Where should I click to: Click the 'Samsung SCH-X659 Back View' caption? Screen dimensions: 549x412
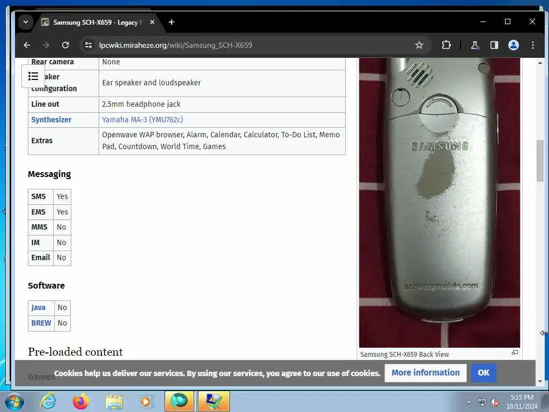point(404,354)
